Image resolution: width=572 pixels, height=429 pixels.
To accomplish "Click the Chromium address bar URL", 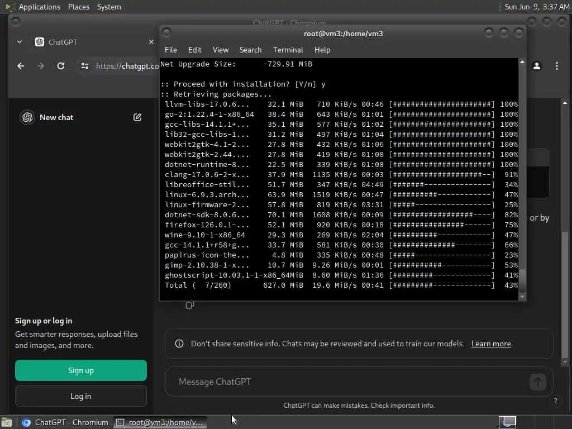I will (x=127, y=66).
